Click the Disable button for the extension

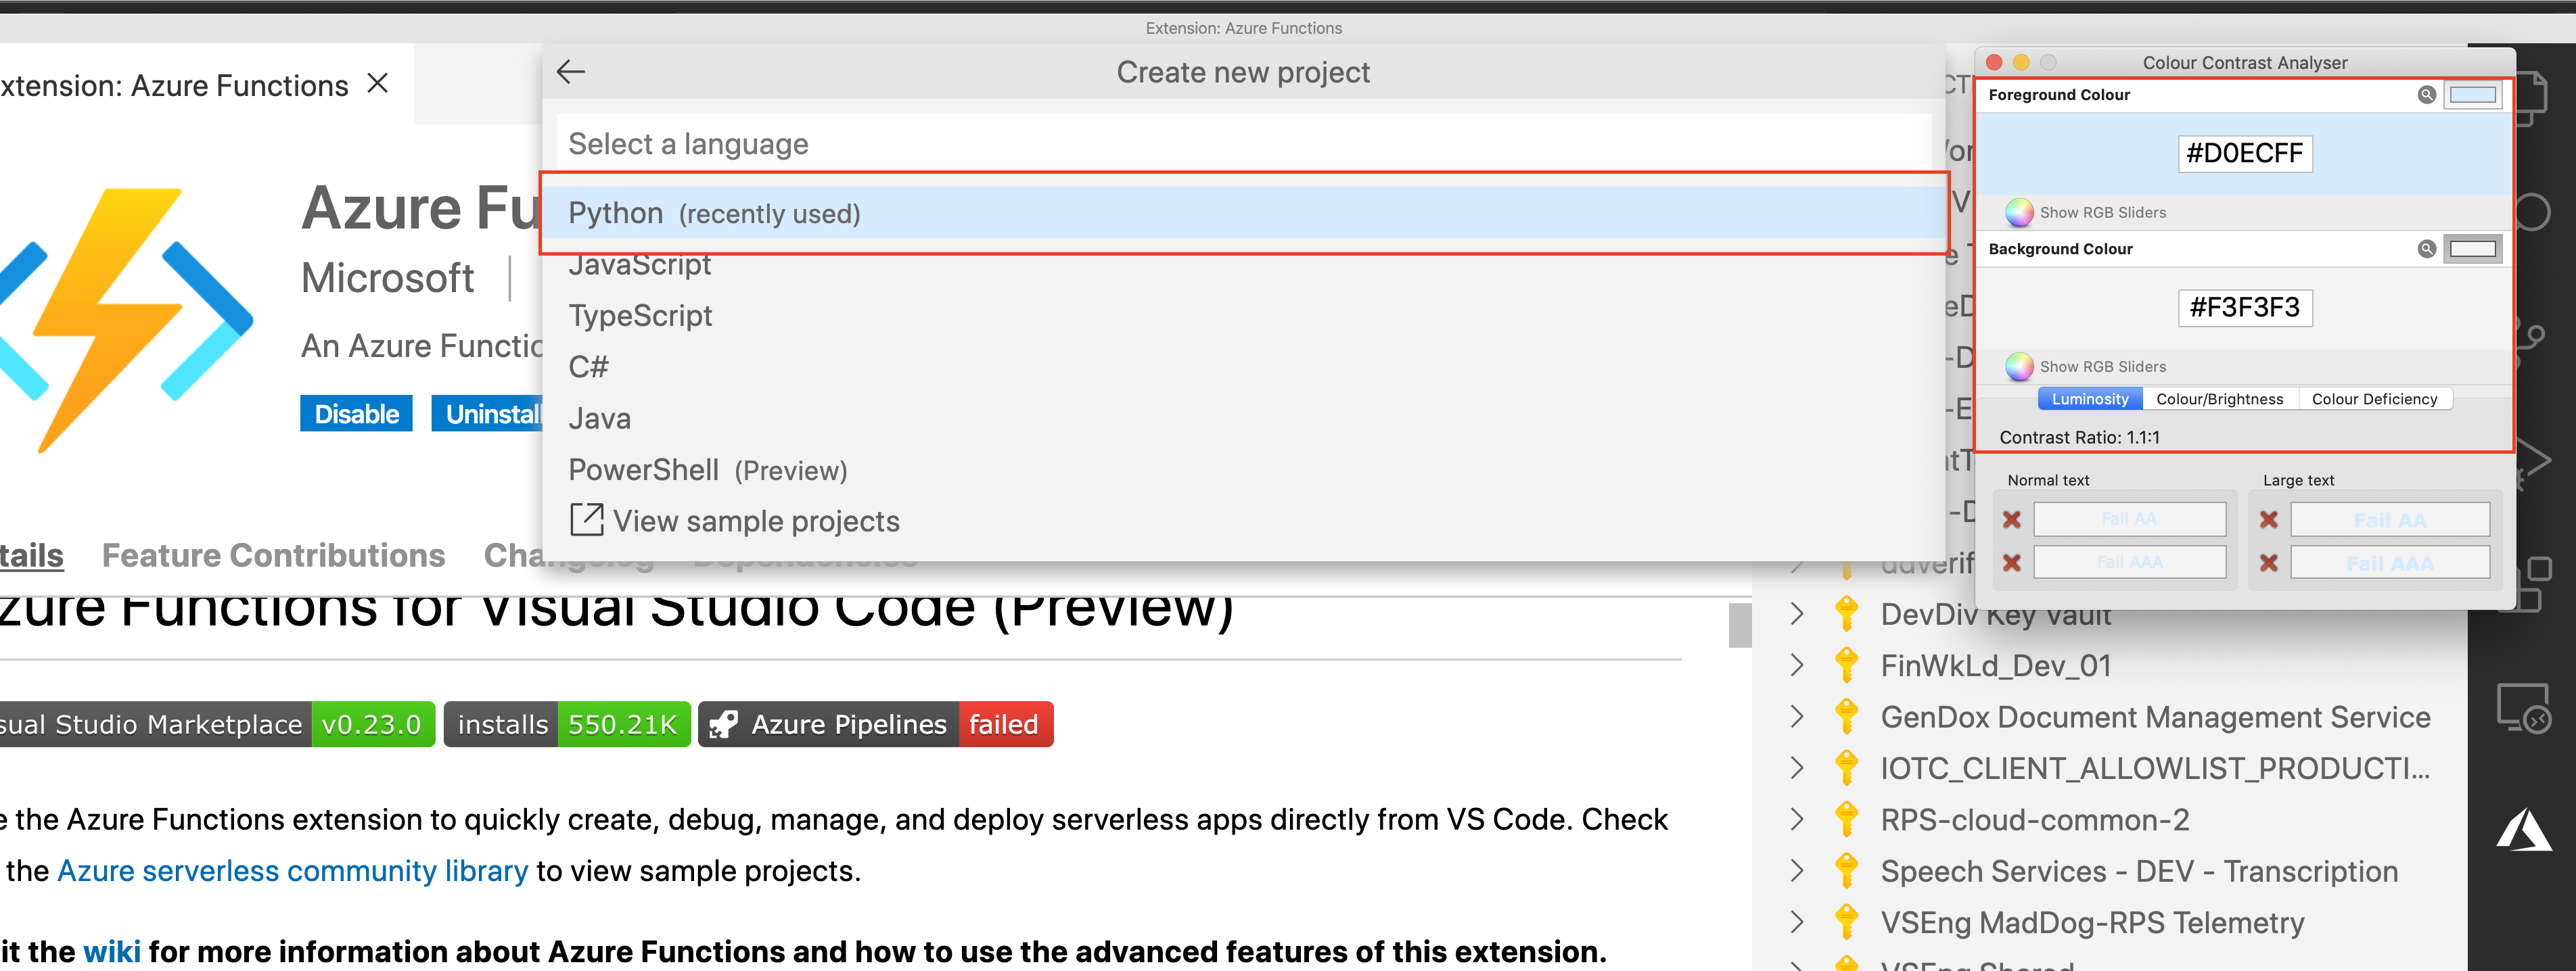[x=356, y=413]
